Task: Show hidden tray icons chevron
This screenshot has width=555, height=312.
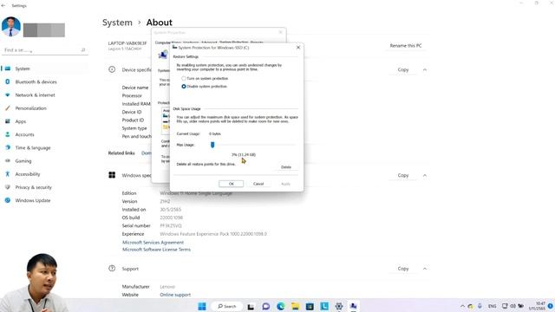Action: [x=462, y=306]
